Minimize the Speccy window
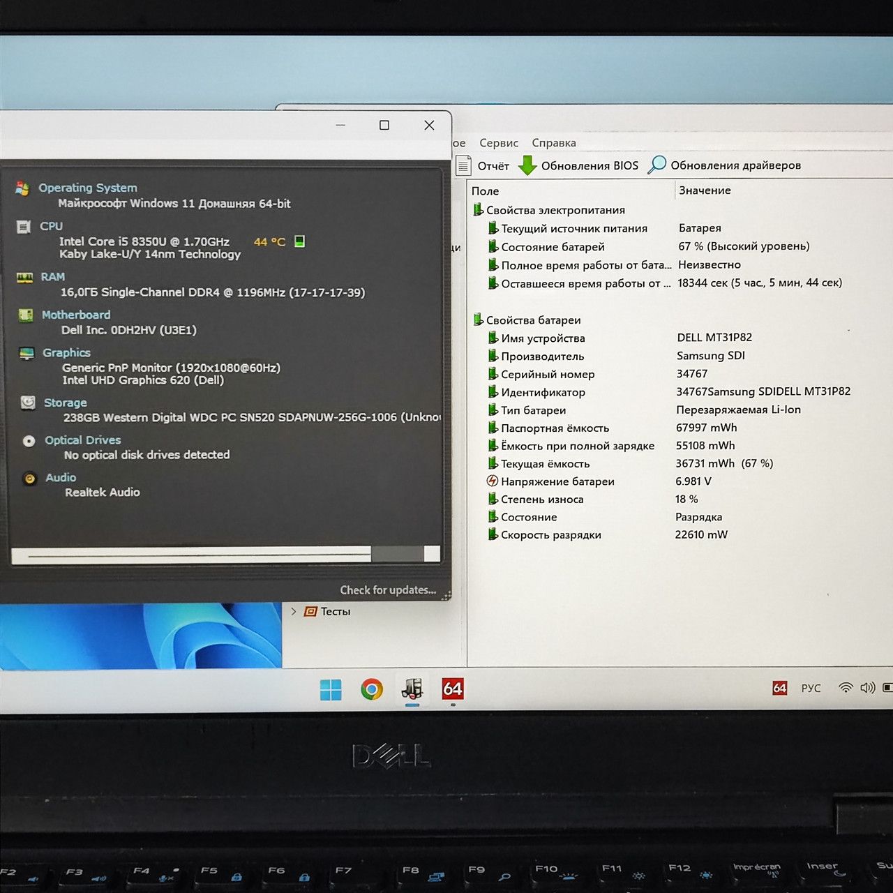The image size is (893, 893). tap(340, 125)
